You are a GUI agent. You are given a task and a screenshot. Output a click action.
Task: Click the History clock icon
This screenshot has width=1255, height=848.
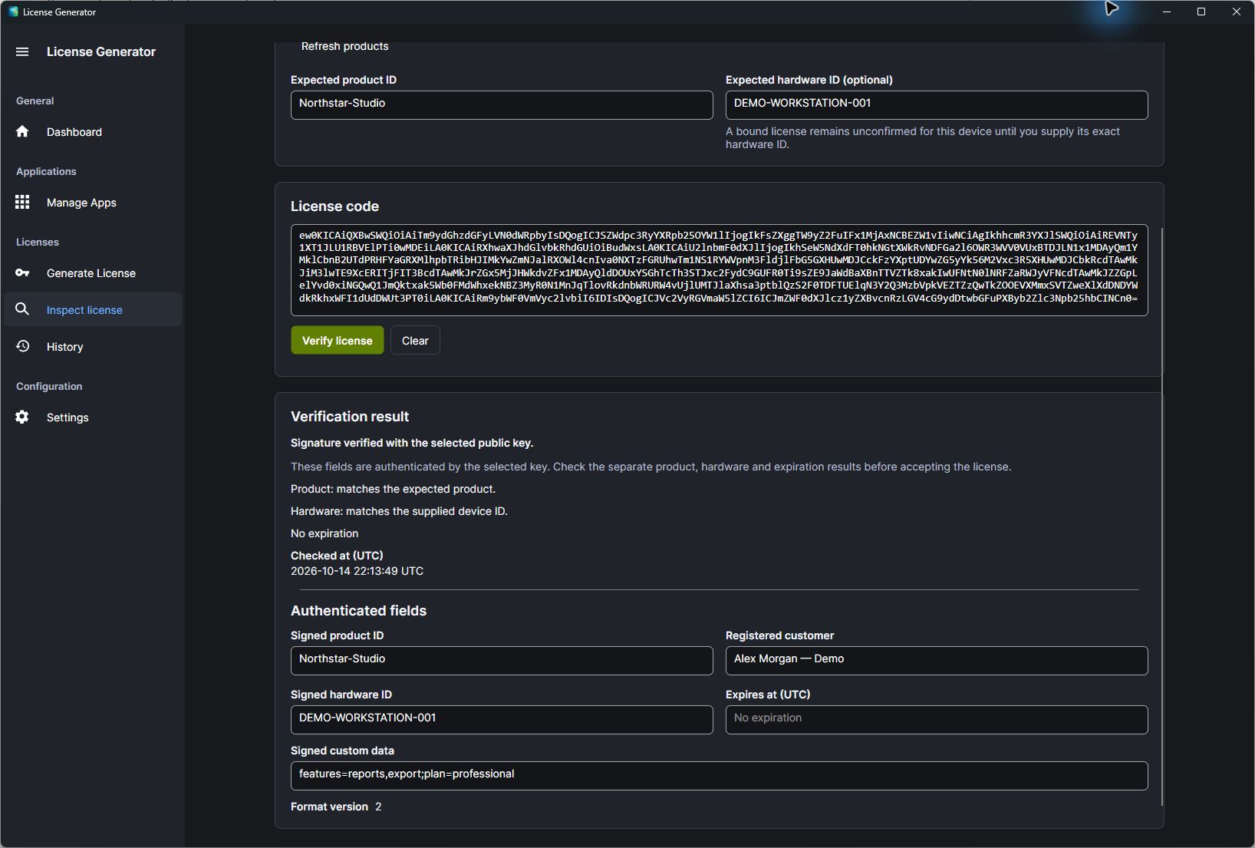(x=22, y=346)
